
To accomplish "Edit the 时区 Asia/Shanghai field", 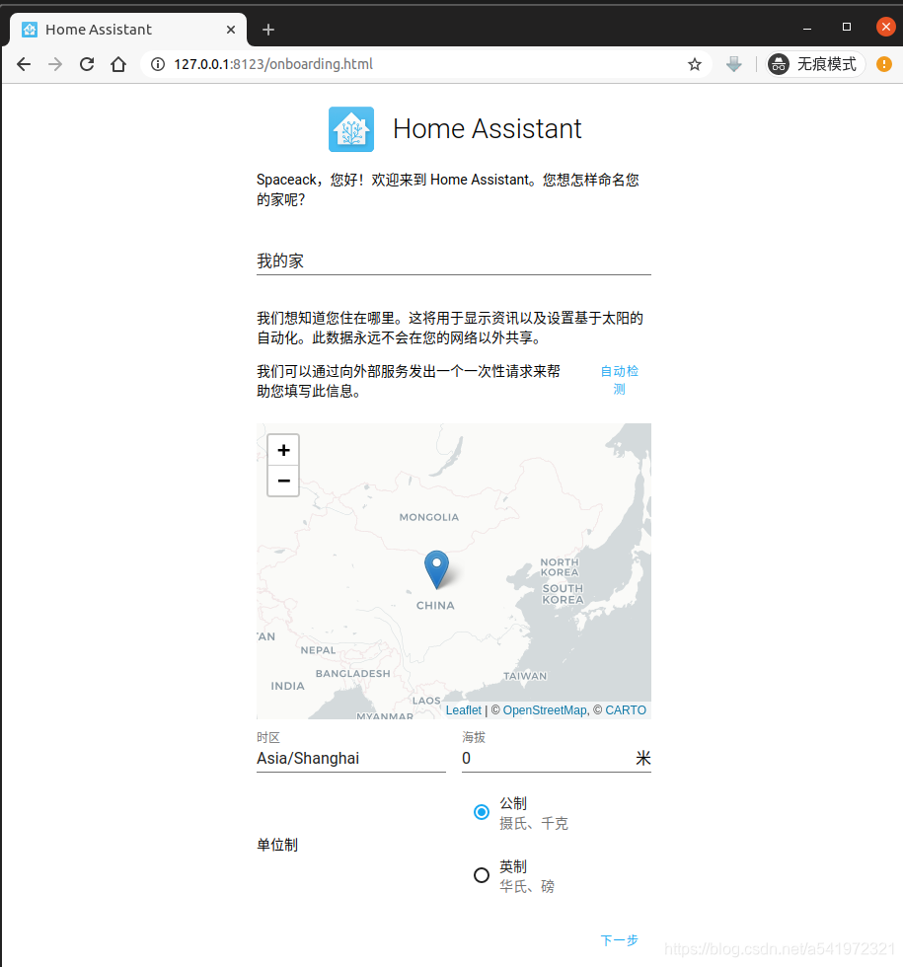I will point(351,758).
